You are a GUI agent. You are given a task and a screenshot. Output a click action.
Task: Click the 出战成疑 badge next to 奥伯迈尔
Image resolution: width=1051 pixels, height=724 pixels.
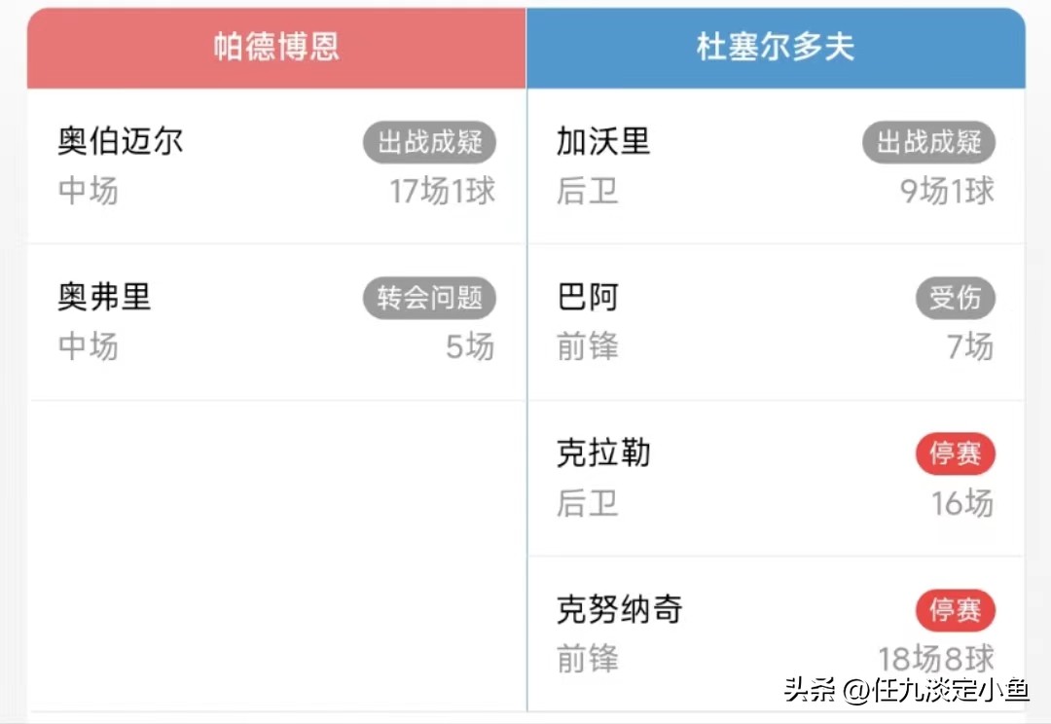point(429,142)
